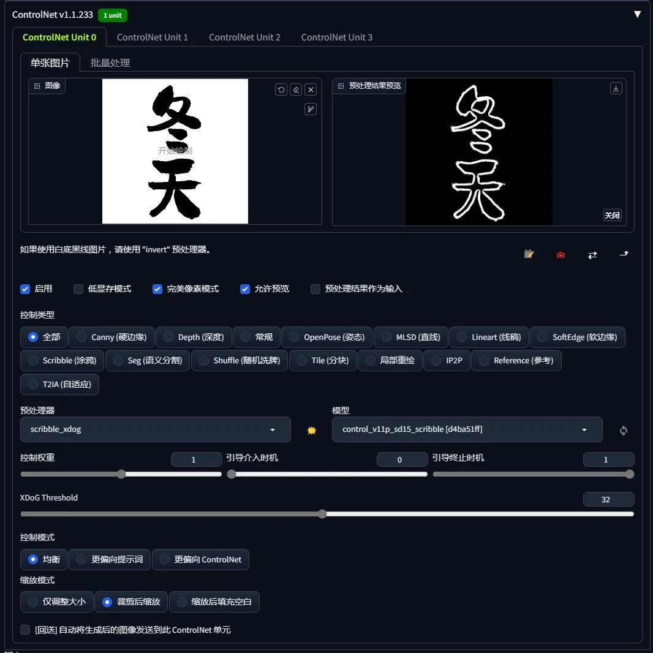The height and width of the screenshot is (653, 653).
Task: Open the 模型 control_v11p_sd15_scribble dropdown
Action: click(467, 429)
